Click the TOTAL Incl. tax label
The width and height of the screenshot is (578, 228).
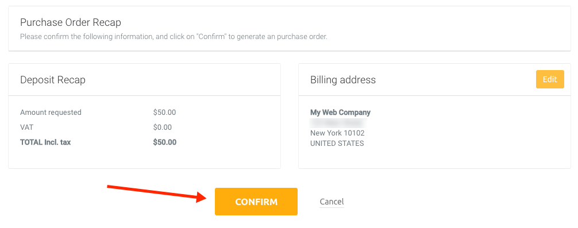tap(45, 142)
